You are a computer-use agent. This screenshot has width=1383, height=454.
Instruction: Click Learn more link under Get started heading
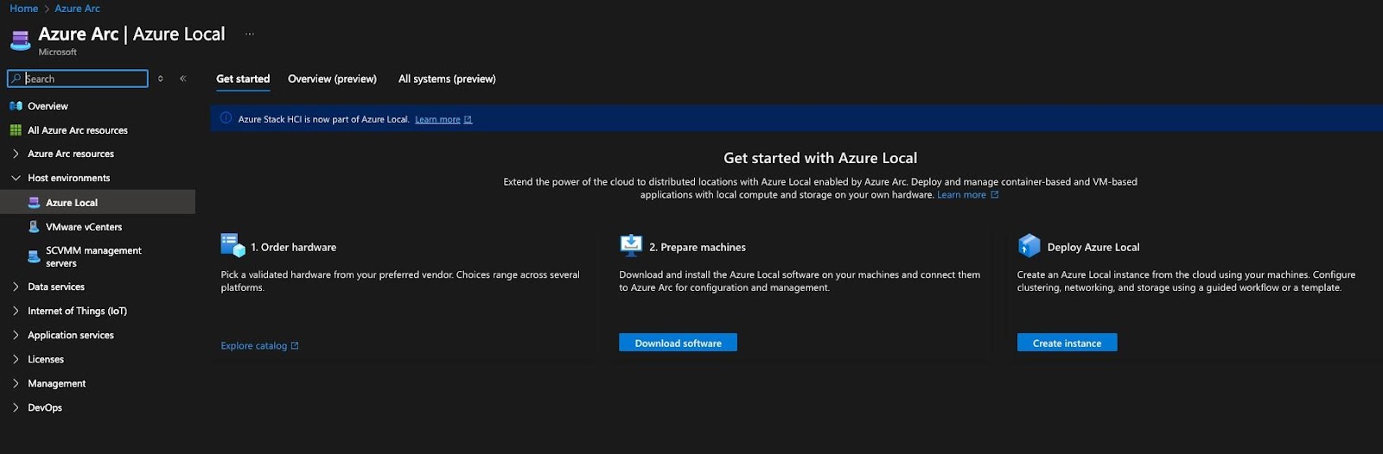[x=961, y=195]
